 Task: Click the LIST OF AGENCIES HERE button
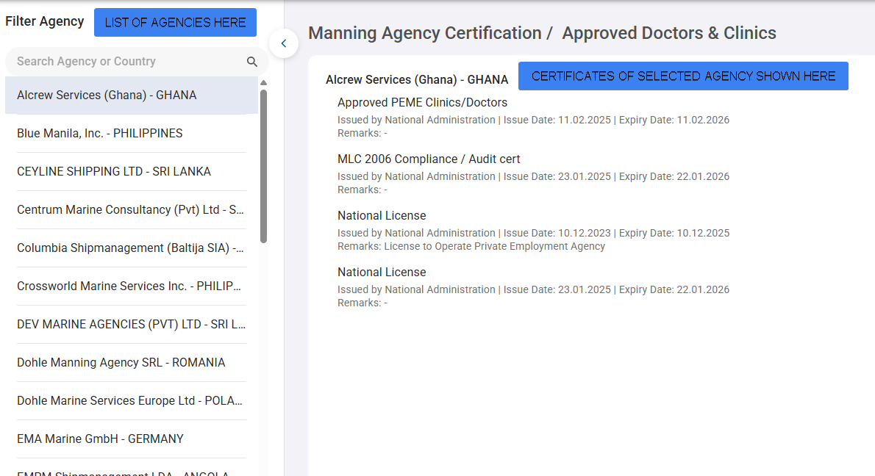point(175,22)
